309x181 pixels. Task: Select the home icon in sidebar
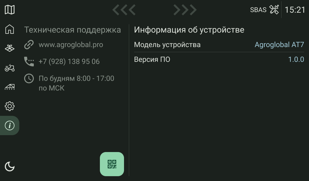pyautogui.click(x=10, y=29)
